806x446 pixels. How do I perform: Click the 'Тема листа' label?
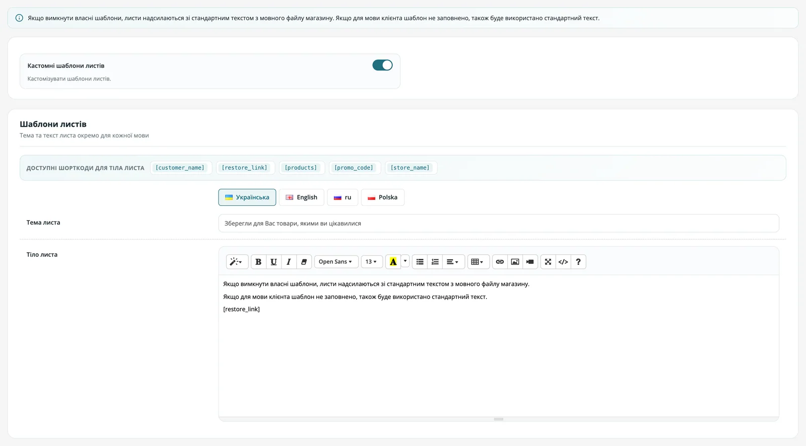click(x=43, y=222)
